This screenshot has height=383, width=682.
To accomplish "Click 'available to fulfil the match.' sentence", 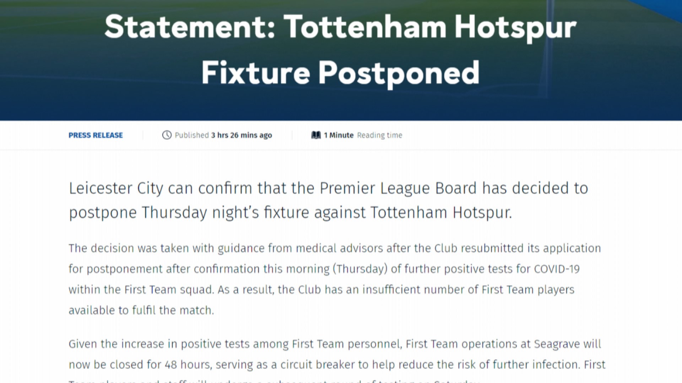I will 141,310.
